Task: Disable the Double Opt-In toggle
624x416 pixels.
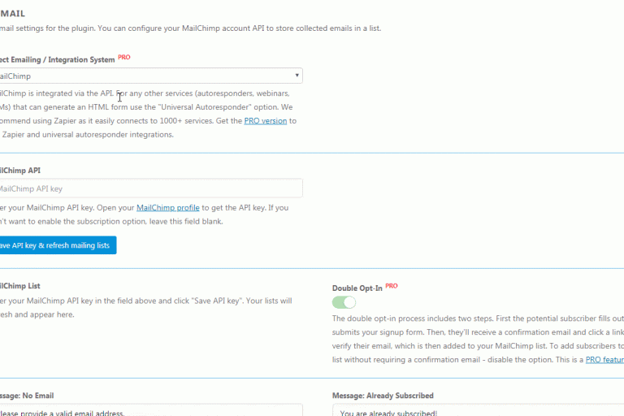Action: point(344,302)
